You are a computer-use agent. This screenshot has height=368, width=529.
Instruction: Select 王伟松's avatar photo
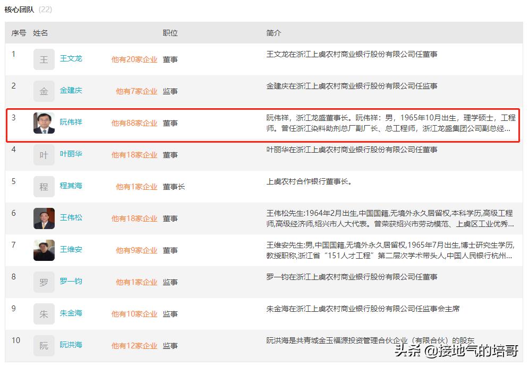44,218
